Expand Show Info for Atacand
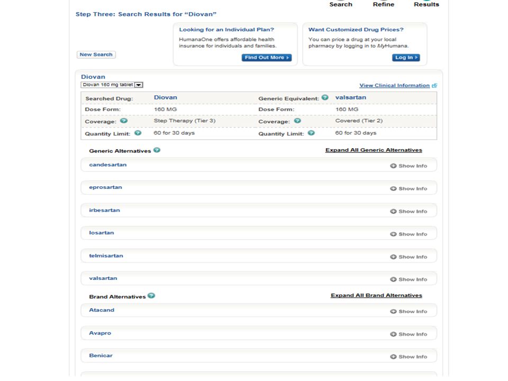This screenshot has height=381, width=508. pos(409,311)
